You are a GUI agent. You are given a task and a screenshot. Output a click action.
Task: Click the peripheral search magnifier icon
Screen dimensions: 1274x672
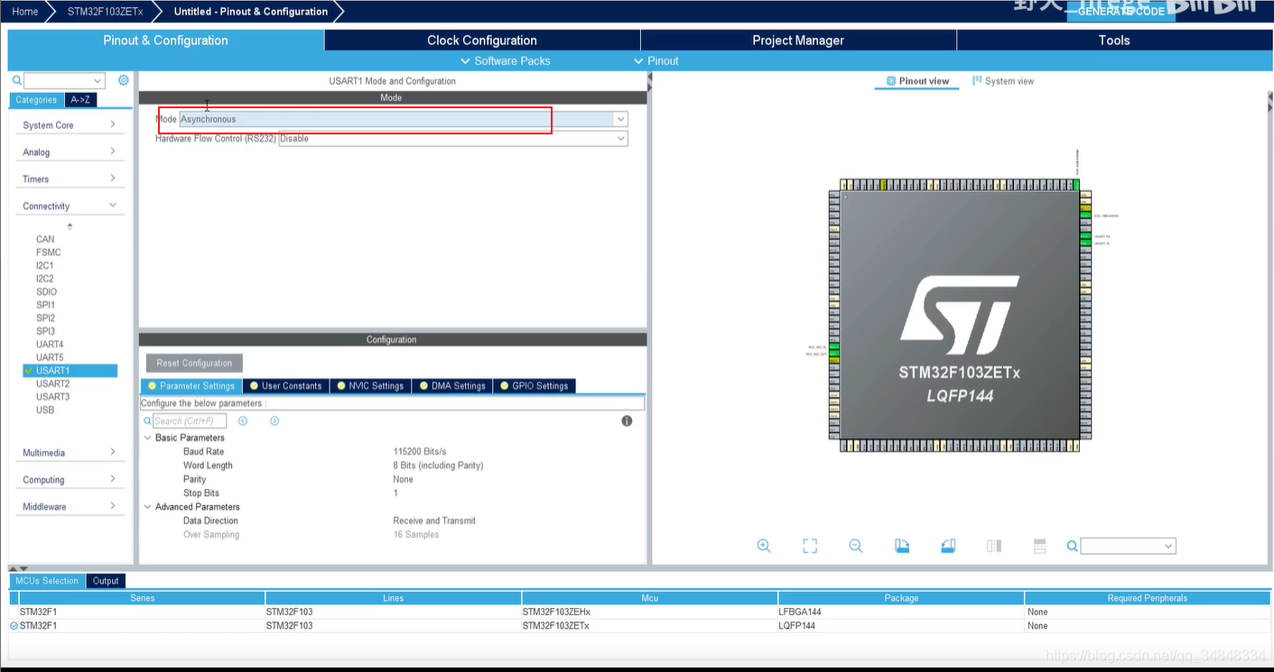click(16, 81)
